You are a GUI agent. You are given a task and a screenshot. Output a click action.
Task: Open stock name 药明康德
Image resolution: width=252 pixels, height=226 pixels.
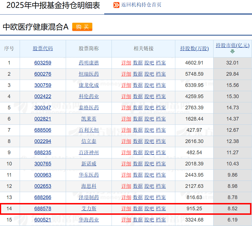[x=89, y=63]
